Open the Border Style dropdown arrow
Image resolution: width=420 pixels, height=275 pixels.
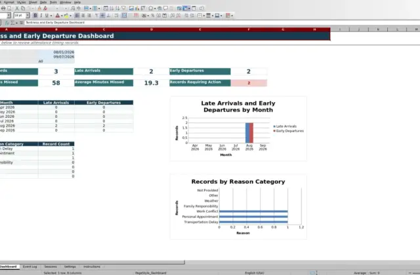213,16
